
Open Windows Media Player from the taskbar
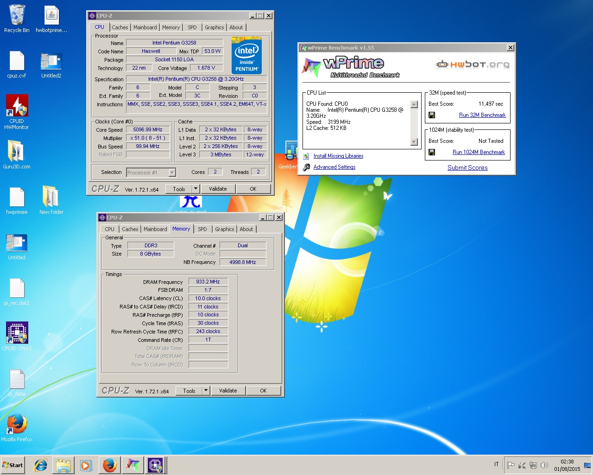[86, 465]
